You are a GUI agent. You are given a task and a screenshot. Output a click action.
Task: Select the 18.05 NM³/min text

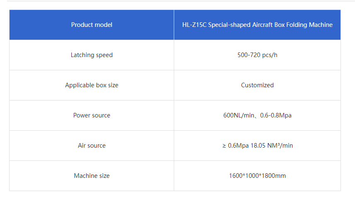[272, 146]
